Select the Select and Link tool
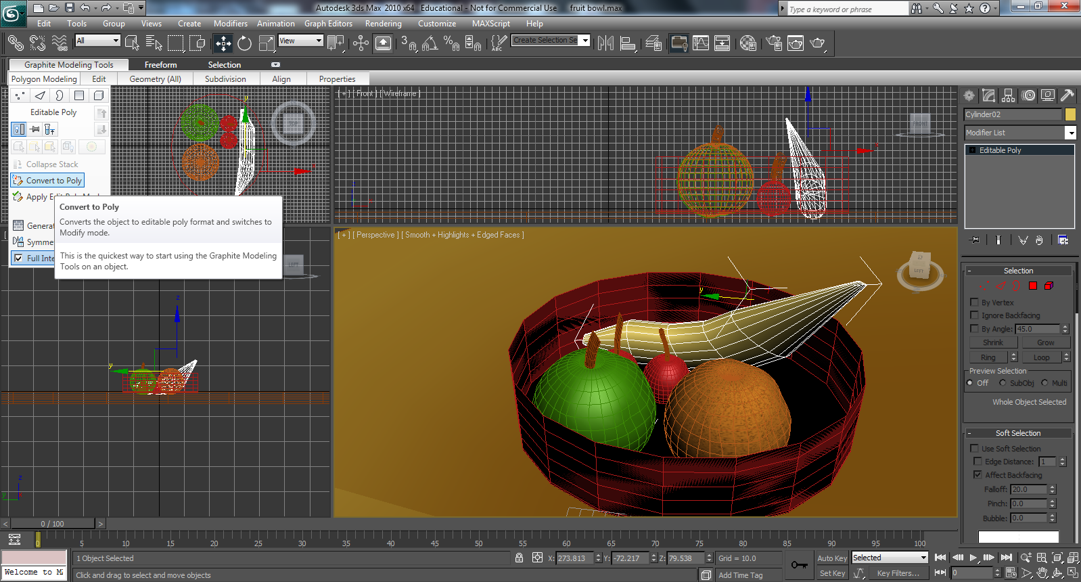 click(x=16, y=43)
